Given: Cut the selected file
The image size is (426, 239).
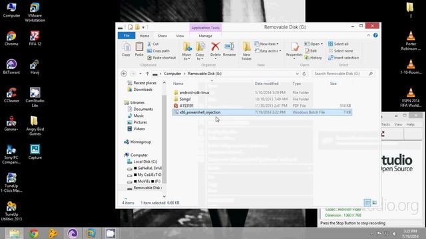Looking at the screenshot, I should pos(153,44).
